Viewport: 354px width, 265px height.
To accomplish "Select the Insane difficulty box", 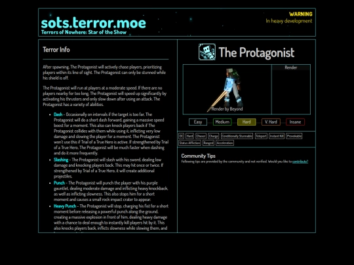I will click(x=295, y=122).
